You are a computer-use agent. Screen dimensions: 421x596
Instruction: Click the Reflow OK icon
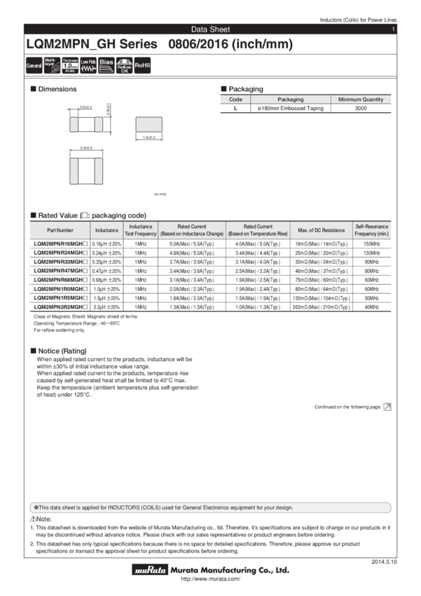click(124, 65)
